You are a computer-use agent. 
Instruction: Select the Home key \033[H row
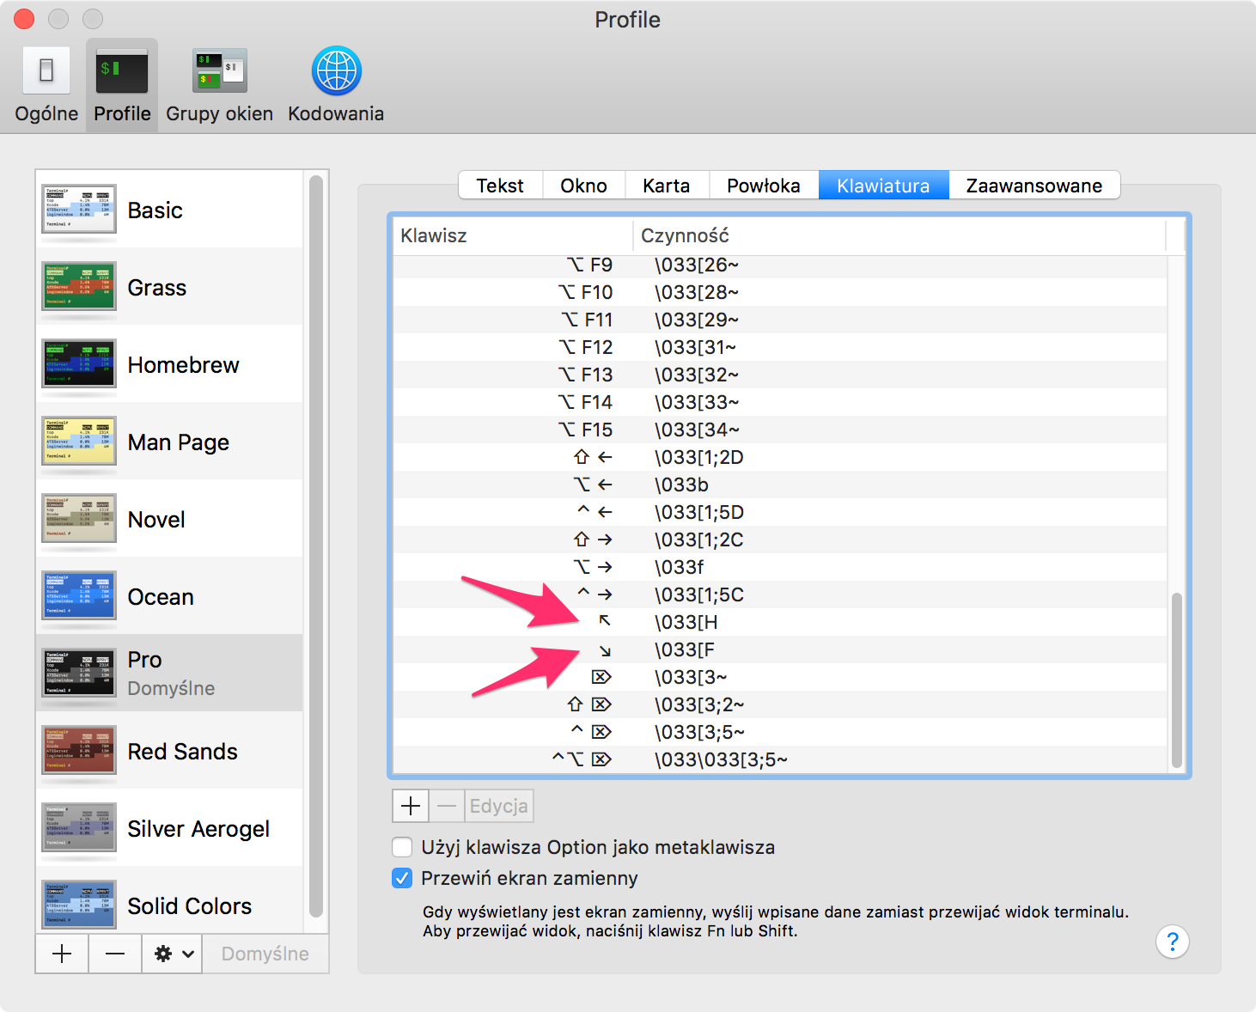click(x=780, y=622)
